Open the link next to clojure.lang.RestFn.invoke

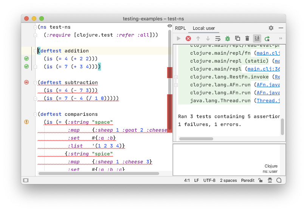click(x=277, y=77)
